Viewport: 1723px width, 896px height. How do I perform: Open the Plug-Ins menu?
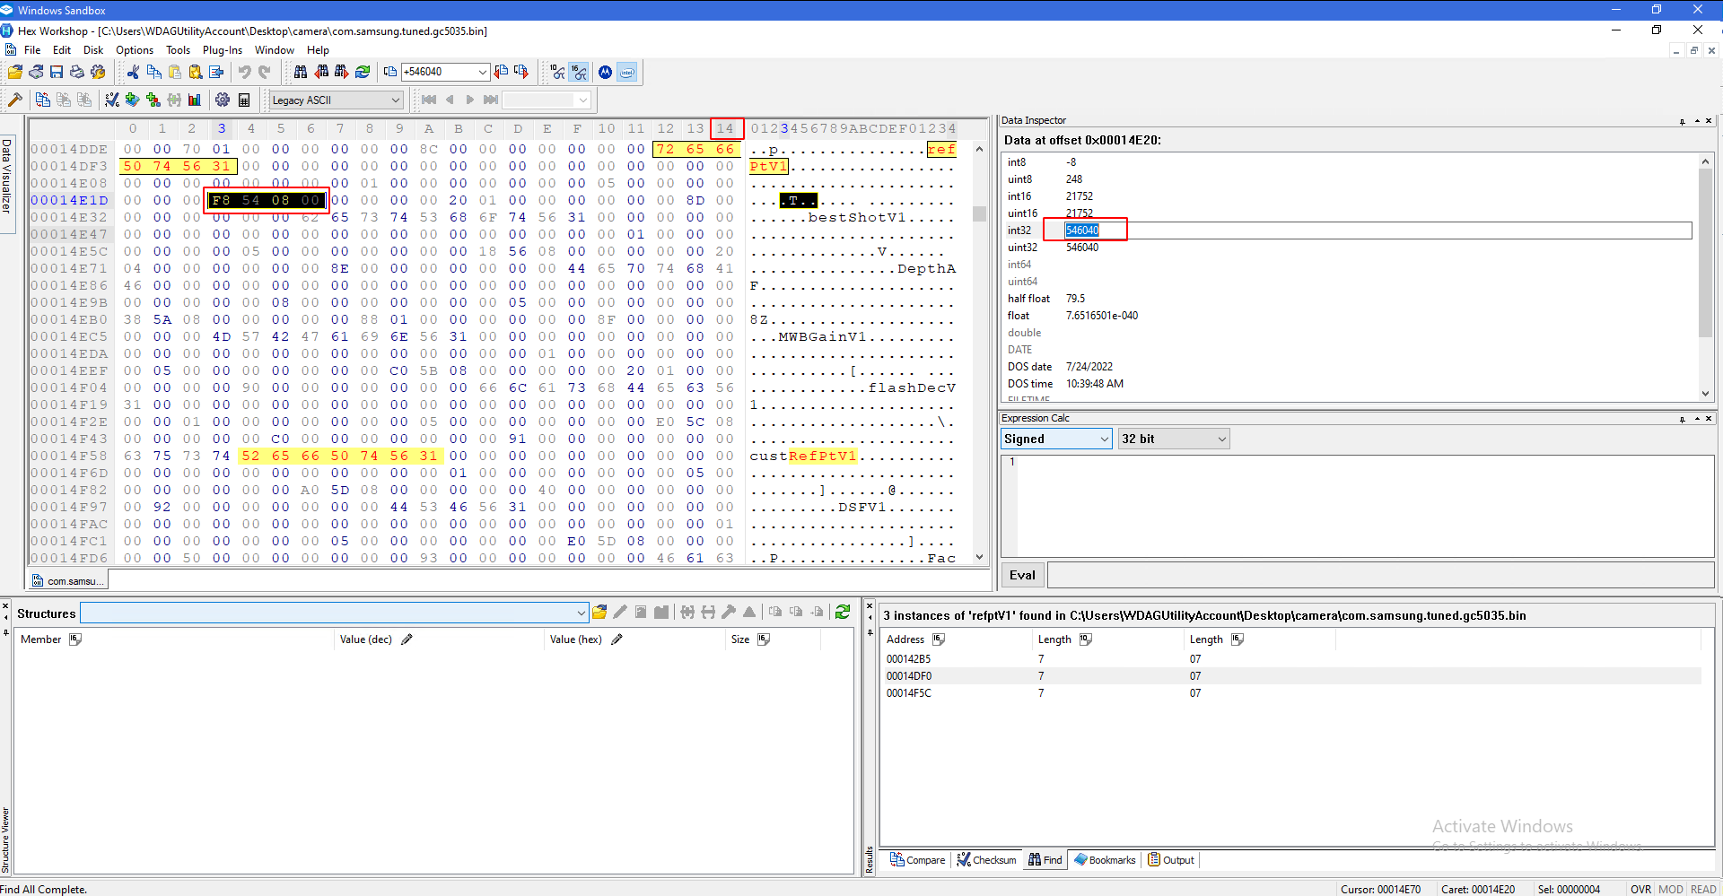(x=223, y=50)
